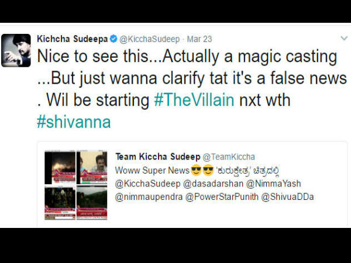This screenshot has width=351, height=263.
Task: Open the @dasadarshan mention
Action: [x=213, y=184]
